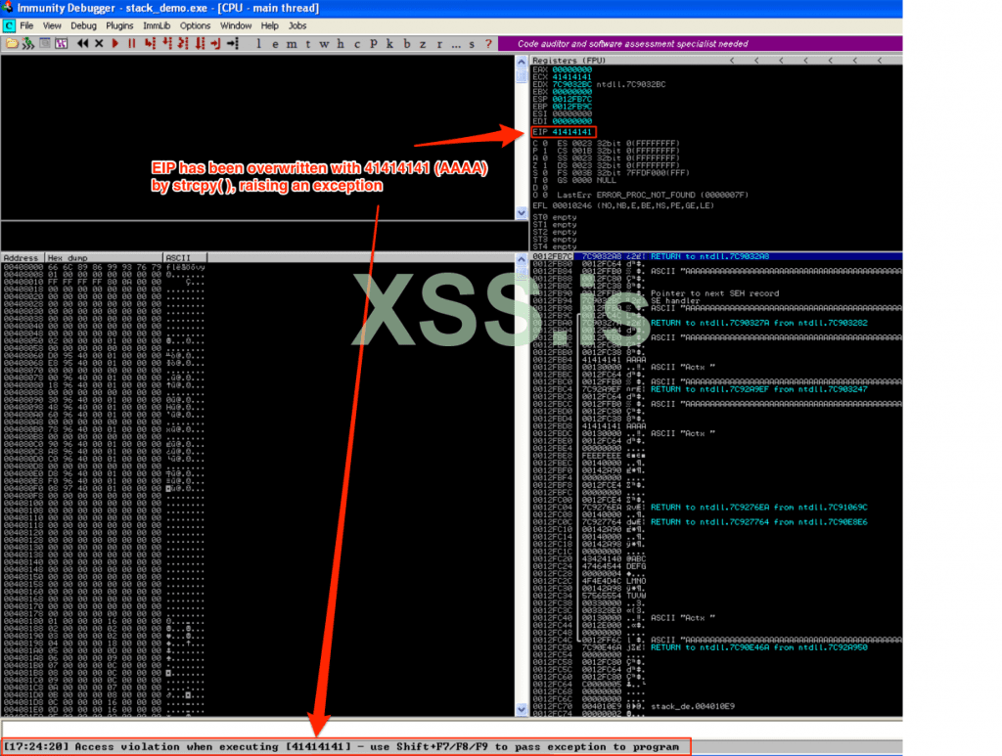Select stack row 'Pointer to next SEH record'
This screenshot has width=1002, height=756.
tap(716, 293)
